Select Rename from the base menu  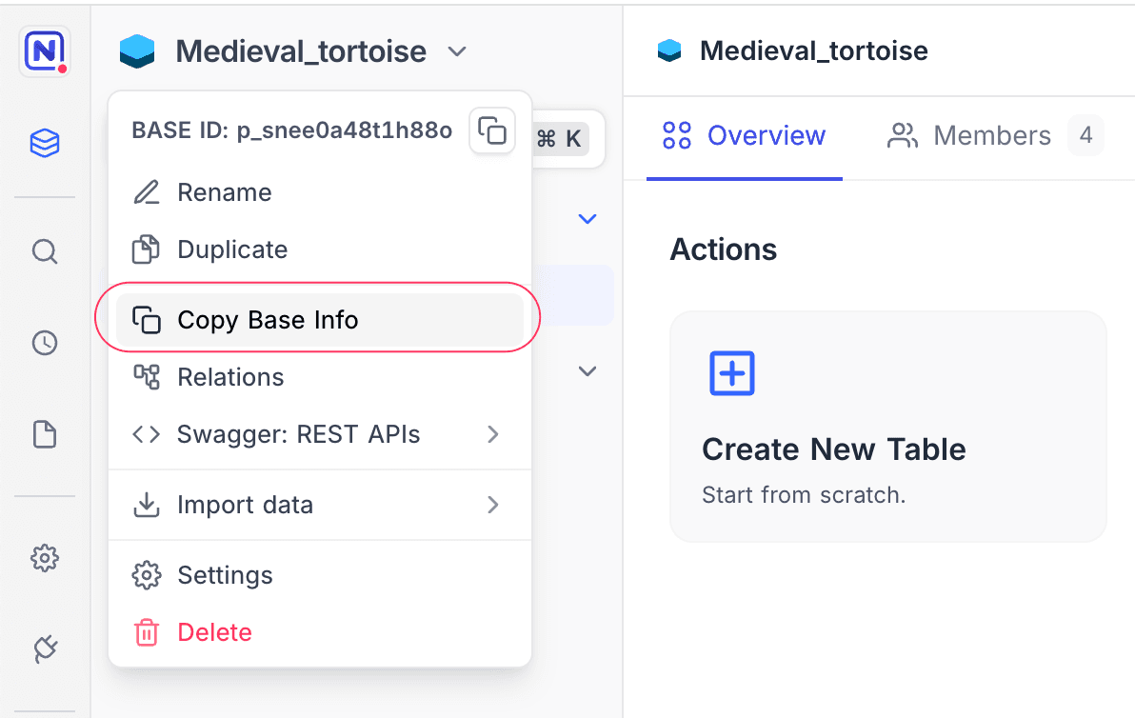225,192
